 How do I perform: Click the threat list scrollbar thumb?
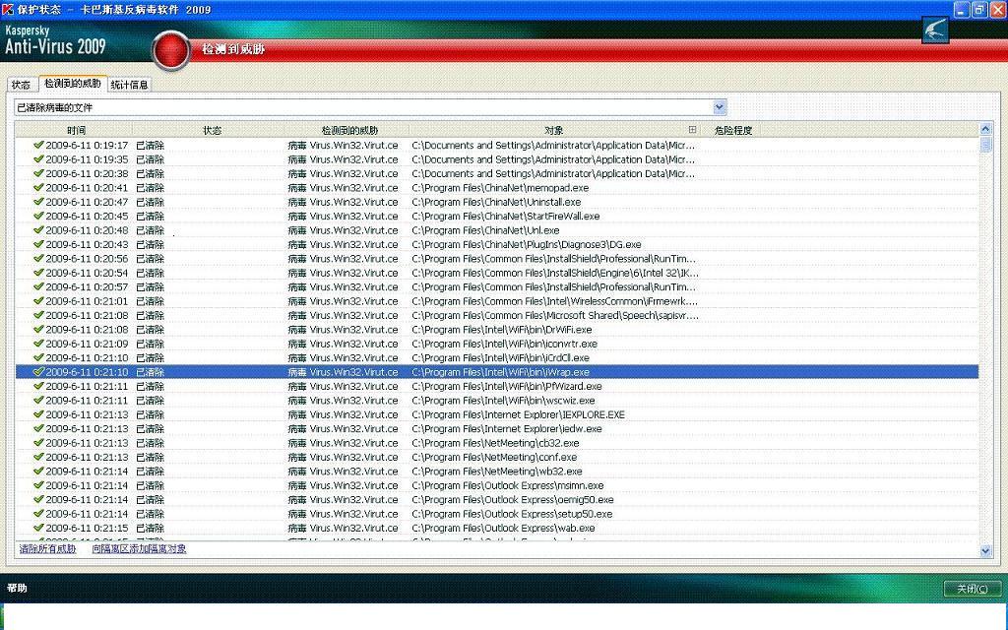click(x=985, y=144)
